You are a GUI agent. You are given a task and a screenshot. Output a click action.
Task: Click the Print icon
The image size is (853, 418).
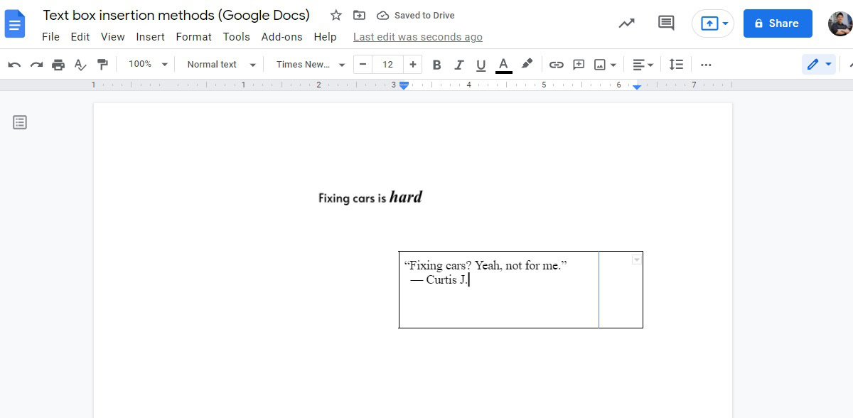(58, 65)
